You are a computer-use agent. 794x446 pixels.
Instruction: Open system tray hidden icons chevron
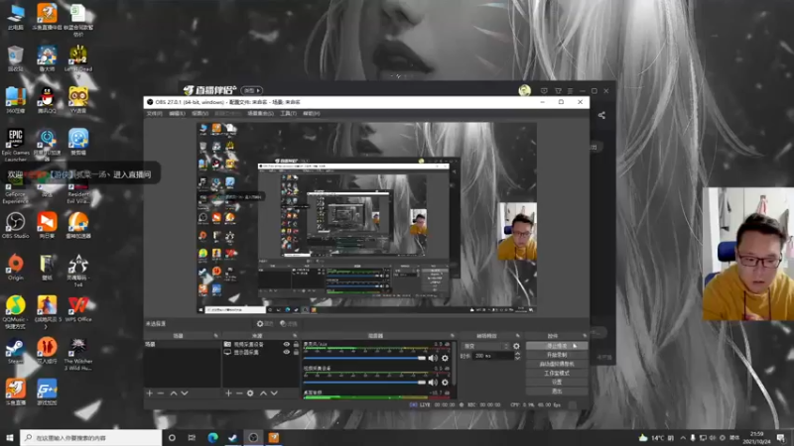683,438
